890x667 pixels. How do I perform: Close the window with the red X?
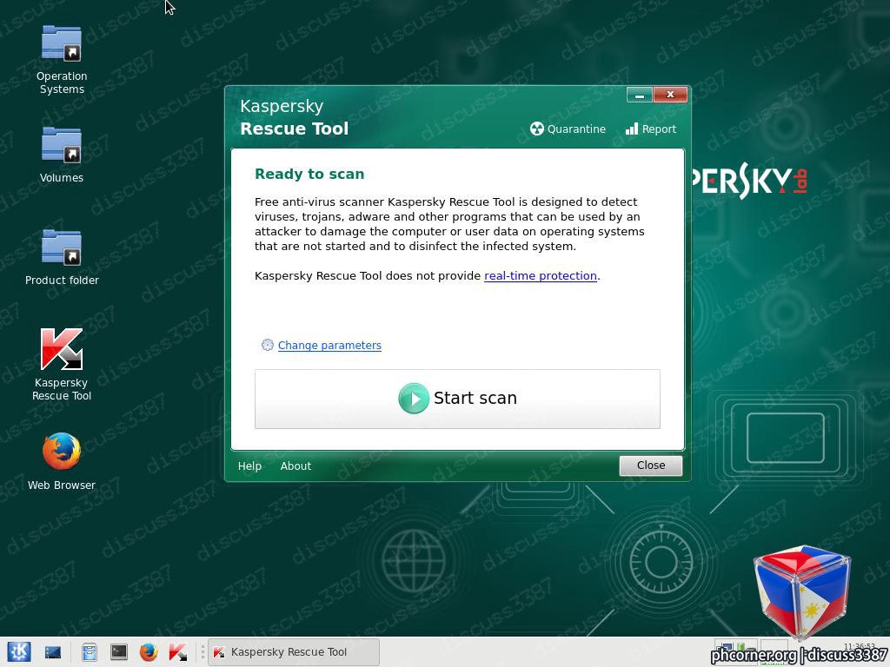point(670,95)
